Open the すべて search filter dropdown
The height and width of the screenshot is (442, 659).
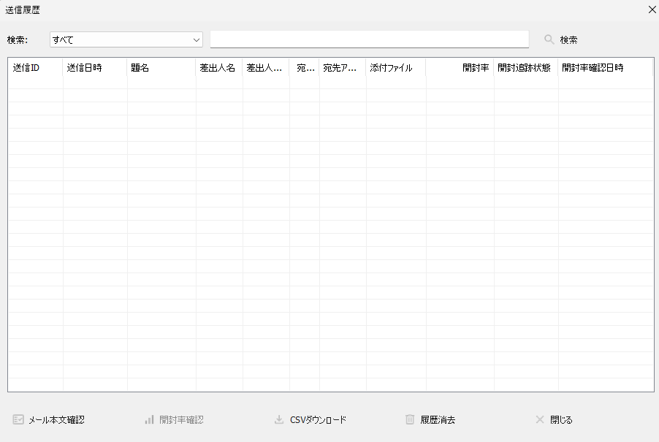[x=126, y=40]
